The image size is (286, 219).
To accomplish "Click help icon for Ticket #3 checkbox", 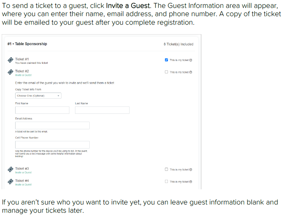I will 191,170.
